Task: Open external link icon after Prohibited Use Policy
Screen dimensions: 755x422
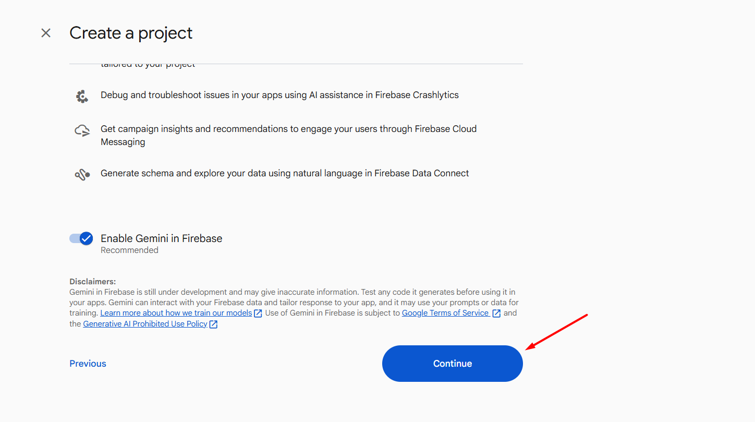Action: click(x=213, y=323)
